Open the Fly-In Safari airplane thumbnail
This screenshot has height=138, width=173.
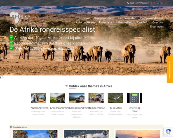(115, 98)
